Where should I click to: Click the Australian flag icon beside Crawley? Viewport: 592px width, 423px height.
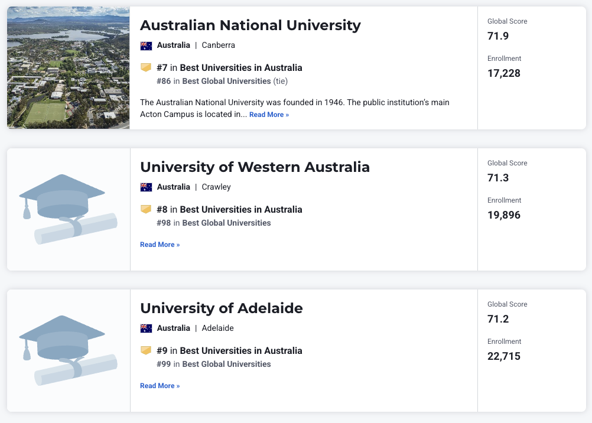(x=146, y=187)
